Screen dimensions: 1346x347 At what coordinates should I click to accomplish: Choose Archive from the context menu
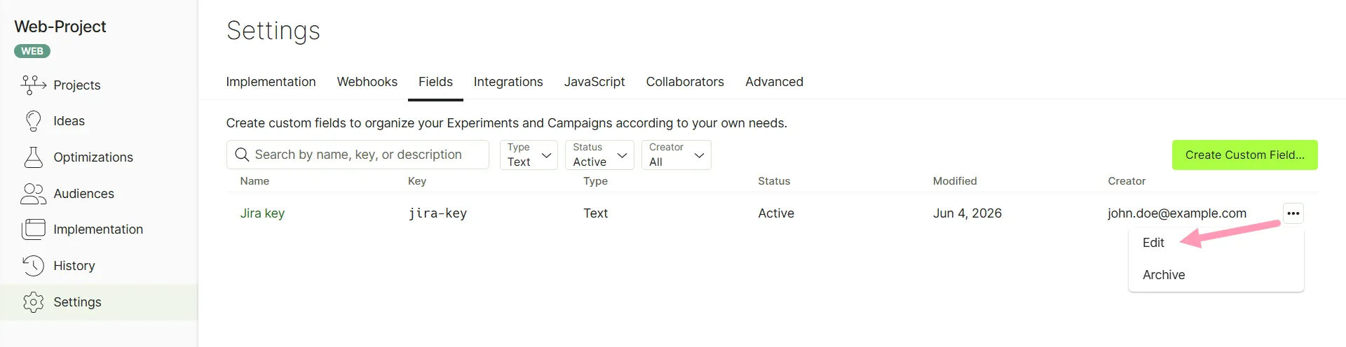pos(1164,275)
